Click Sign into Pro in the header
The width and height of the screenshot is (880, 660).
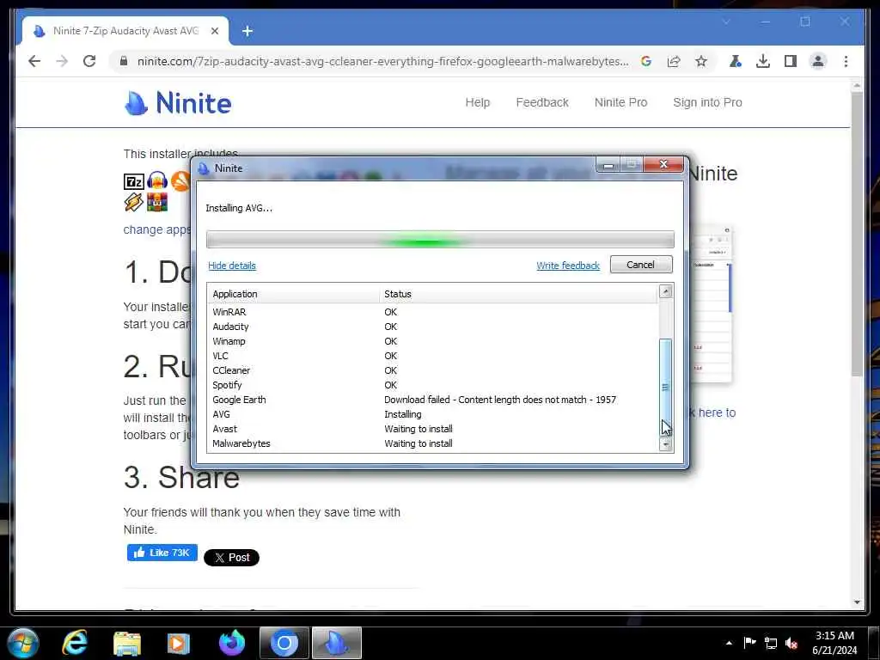[x=708, y=103]
